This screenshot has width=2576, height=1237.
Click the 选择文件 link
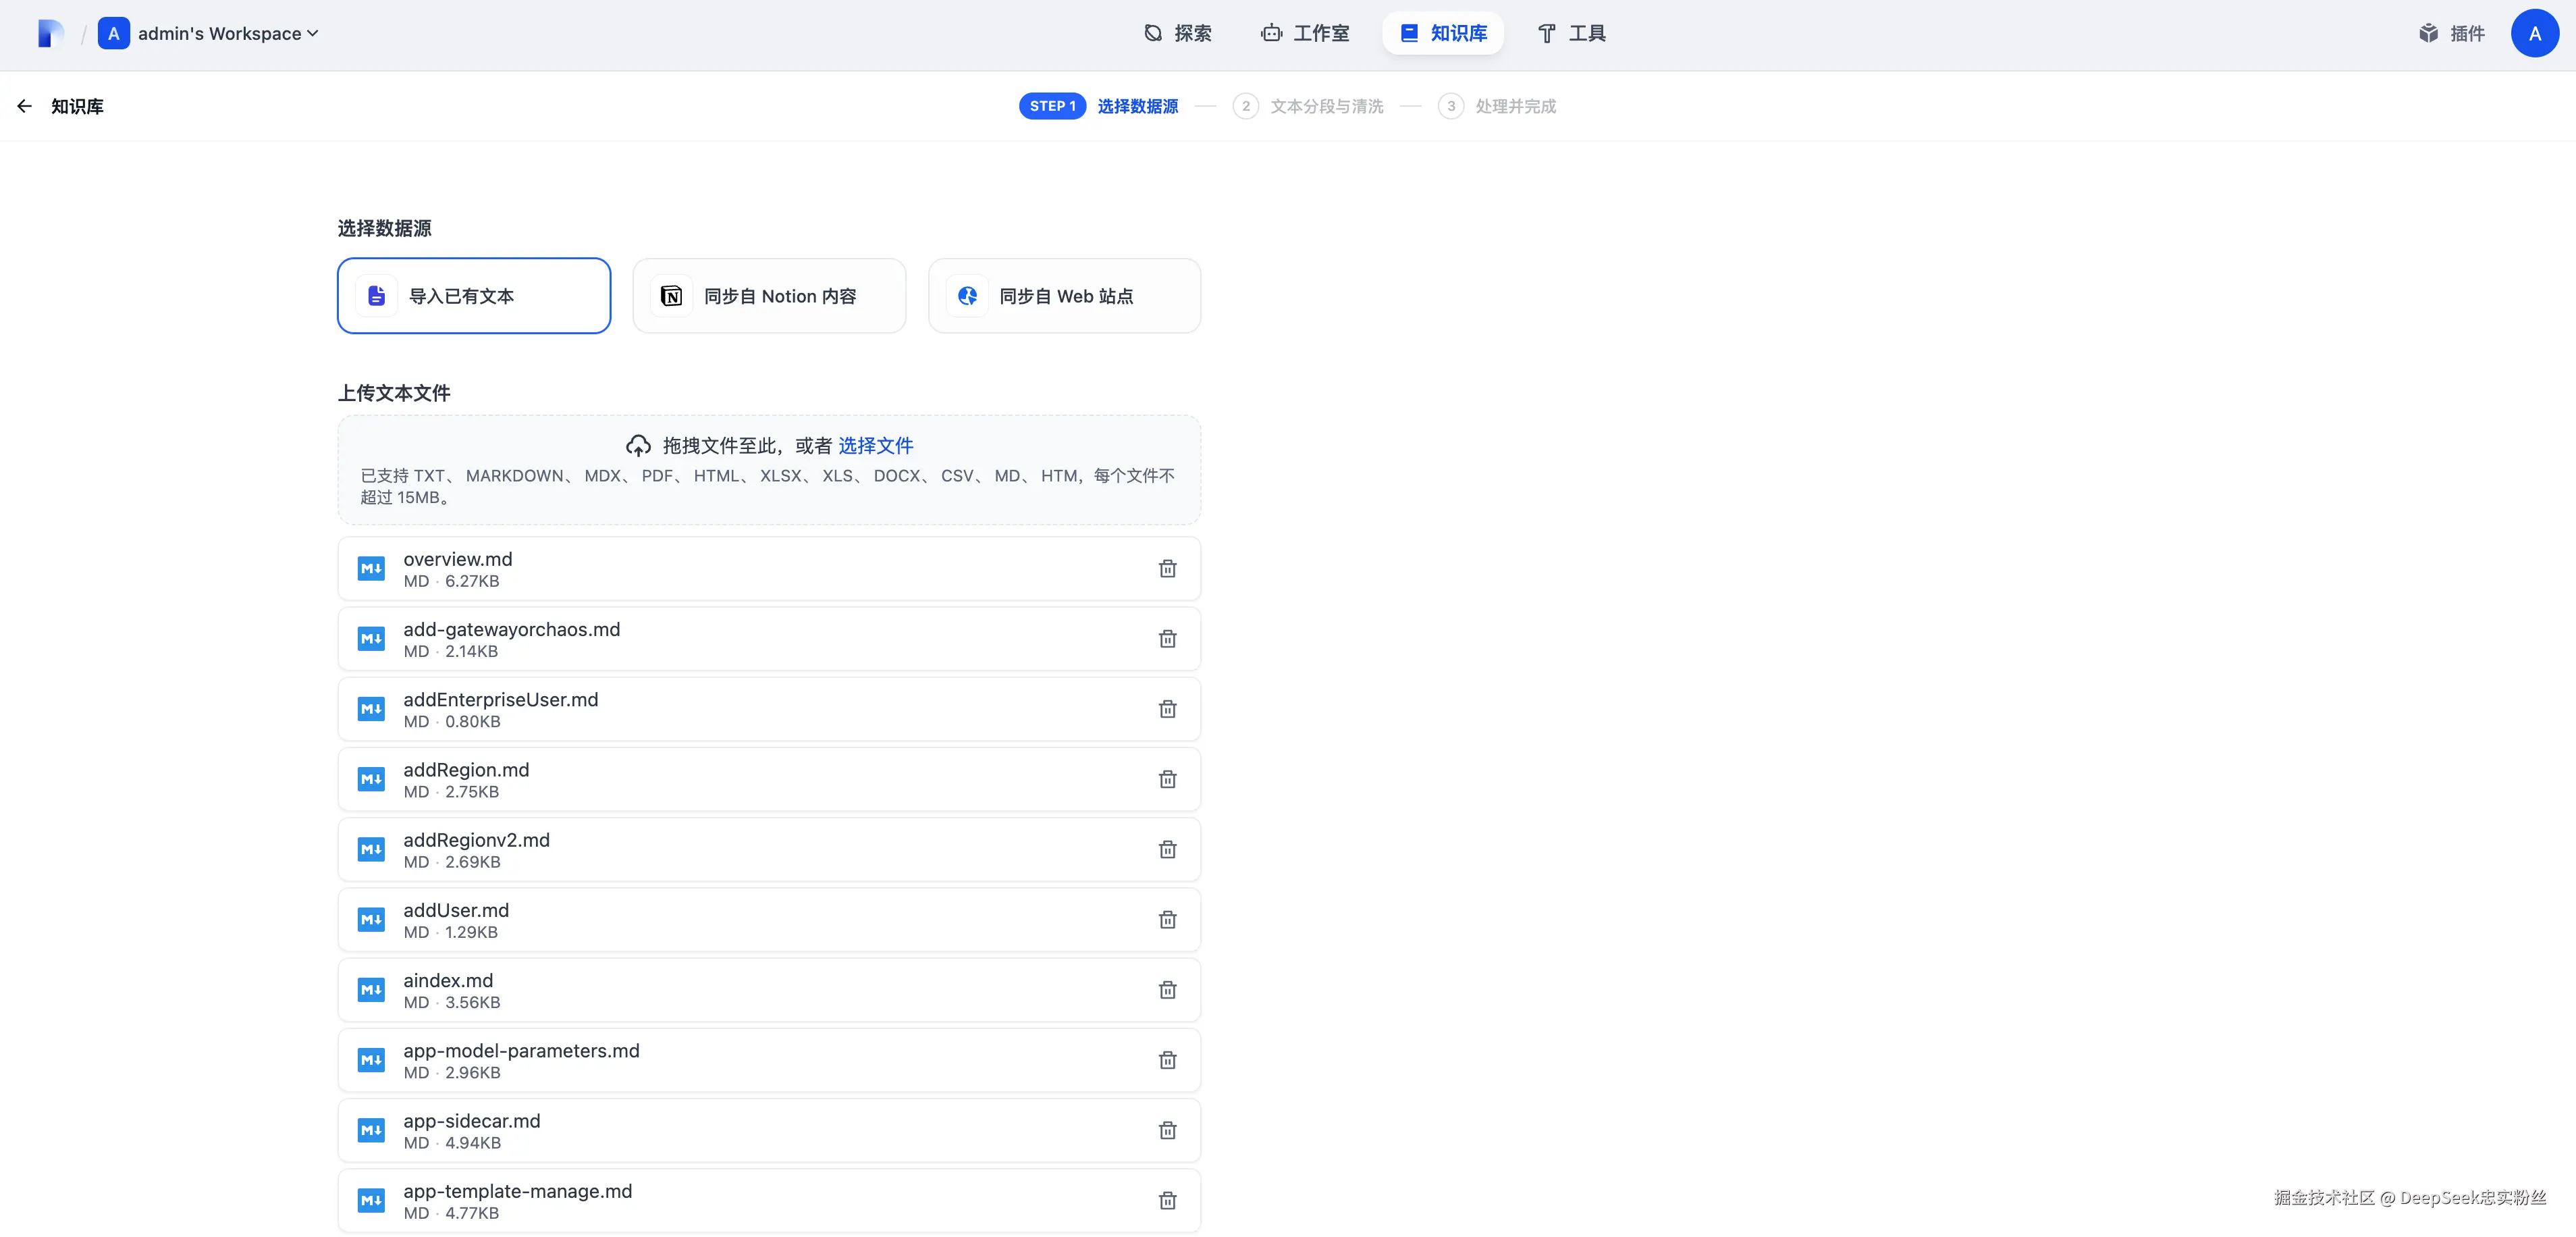pos(875,446)
